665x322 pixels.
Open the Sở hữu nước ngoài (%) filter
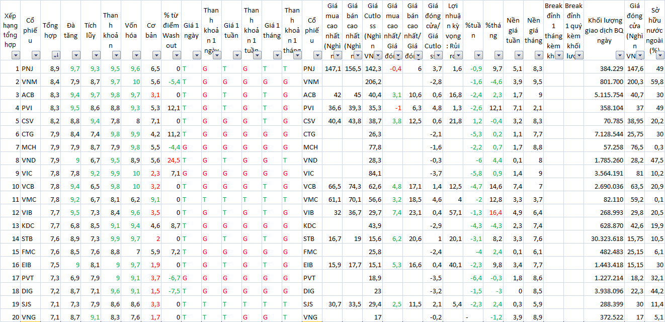(x=659, y=55)
